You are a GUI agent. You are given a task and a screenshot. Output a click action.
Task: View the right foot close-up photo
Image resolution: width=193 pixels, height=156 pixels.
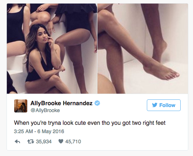point(143,49)
